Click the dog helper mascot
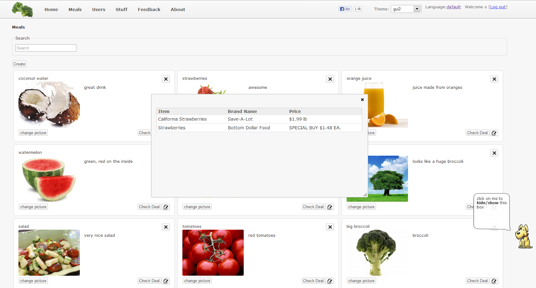This screenshot has height=288, width=536. 524,236
